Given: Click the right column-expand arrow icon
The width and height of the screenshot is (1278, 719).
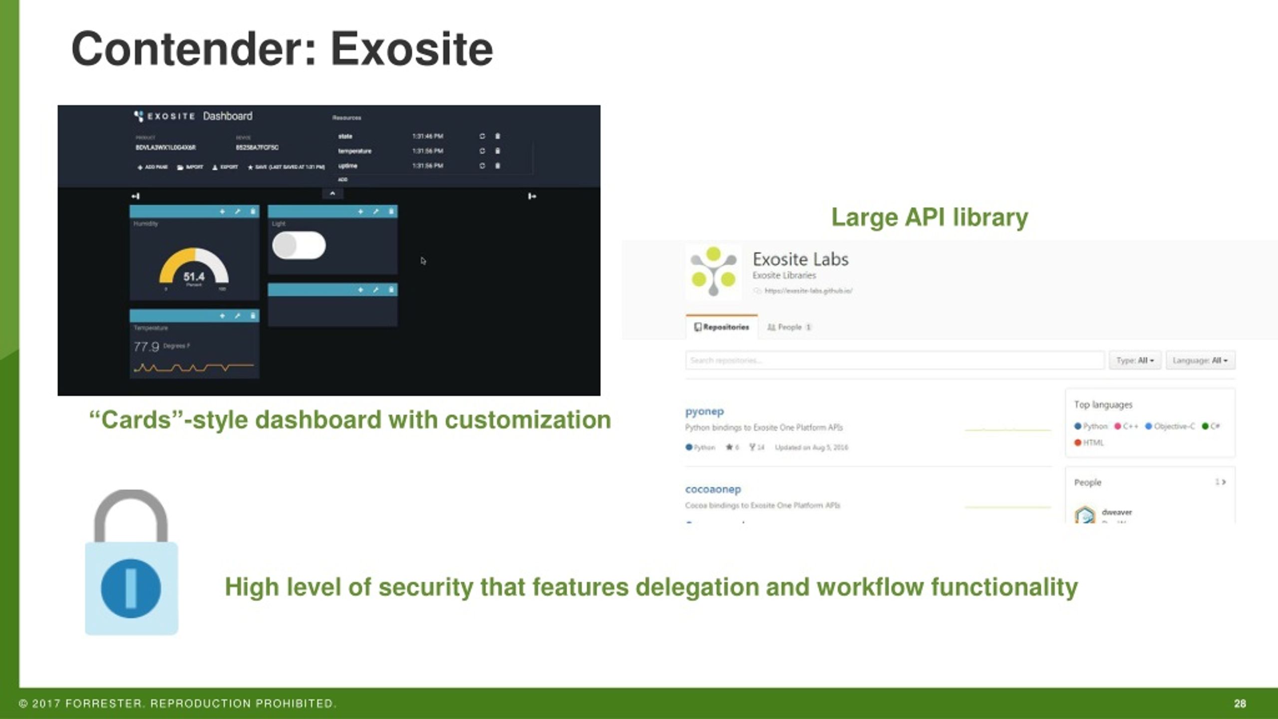Looking at the screenshot, I should [532, 196].
